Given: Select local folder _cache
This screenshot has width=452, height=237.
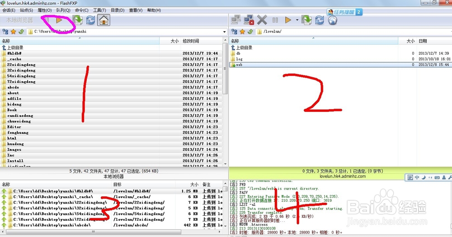Looking at the screenshot, I should coord(111,59).
